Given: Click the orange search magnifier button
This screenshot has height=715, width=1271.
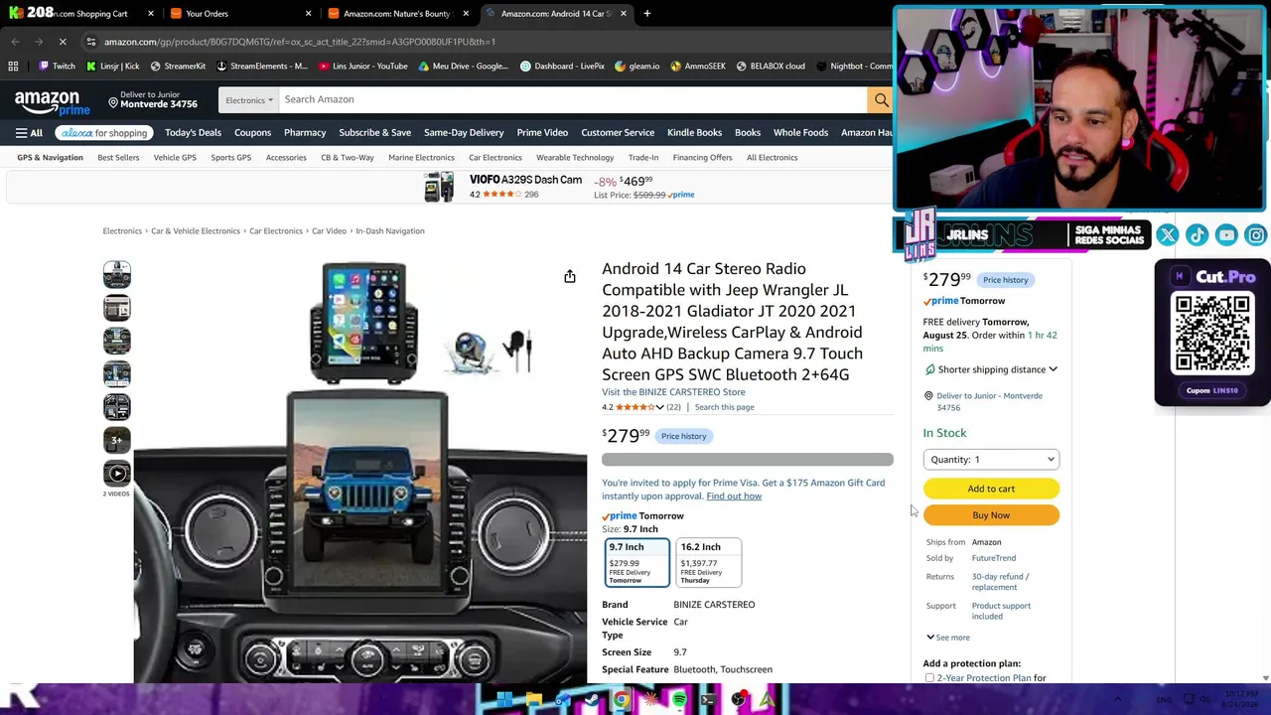Looking at the screenshot, I should [881, 99].
